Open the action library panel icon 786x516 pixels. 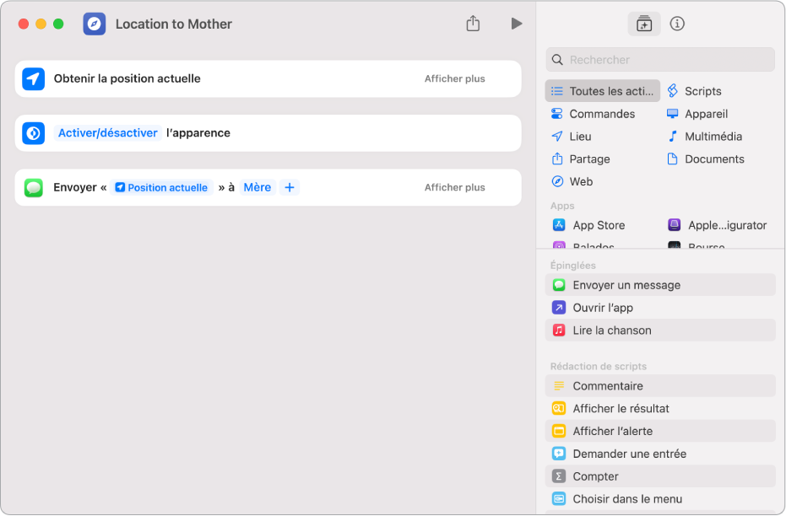pos(643,24)
